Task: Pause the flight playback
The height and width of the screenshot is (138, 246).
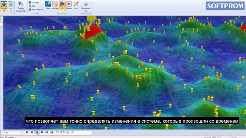Action: click(37, 132)
